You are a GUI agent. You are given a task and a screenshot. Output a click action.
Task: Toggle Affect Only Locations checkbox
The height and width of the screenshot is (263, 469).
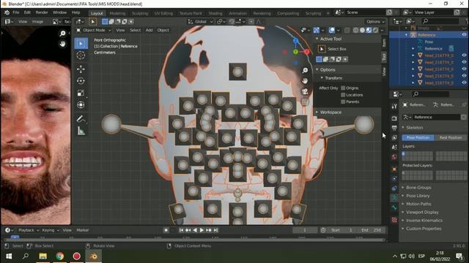[343, 95]
